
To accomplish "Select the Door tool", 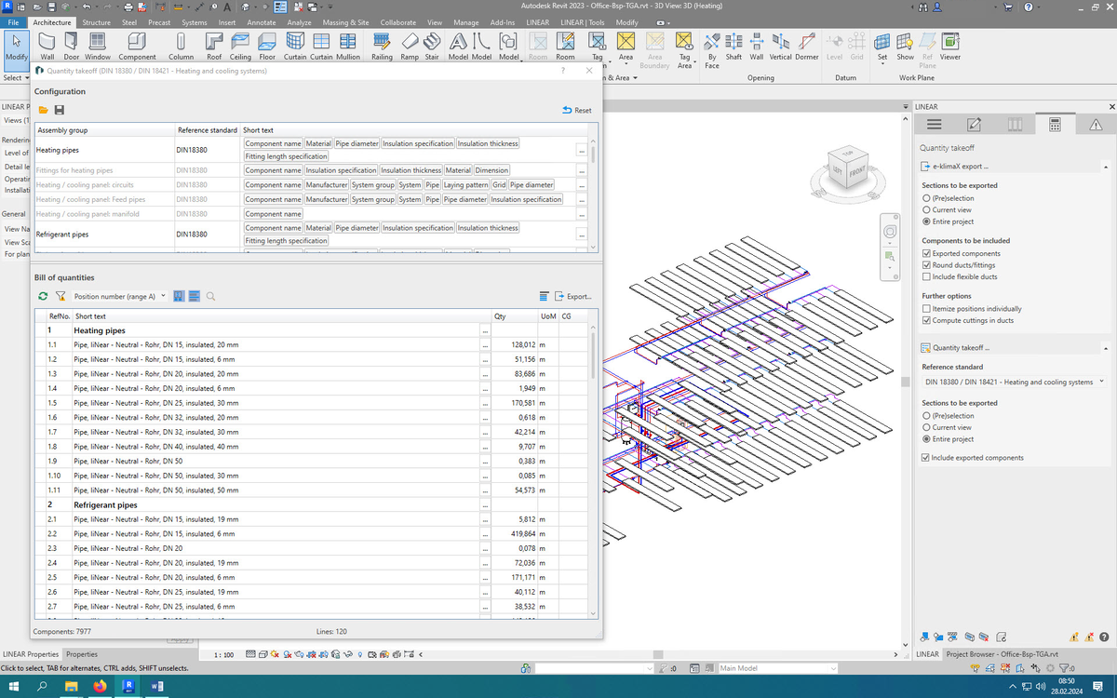I will click(x=71, y=46).
